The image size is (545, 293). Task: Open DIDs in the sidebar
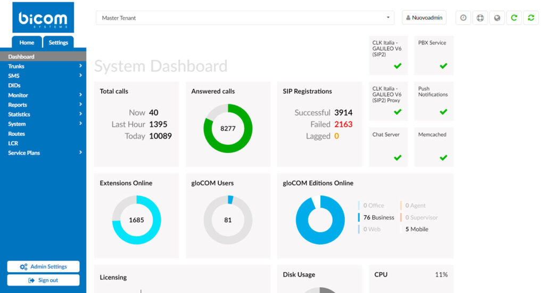[43, 85]
